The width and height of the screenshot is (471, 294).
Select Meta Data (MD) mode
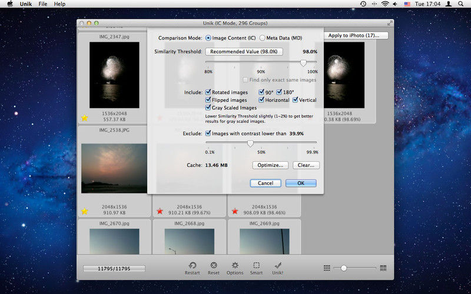point(262,38)
